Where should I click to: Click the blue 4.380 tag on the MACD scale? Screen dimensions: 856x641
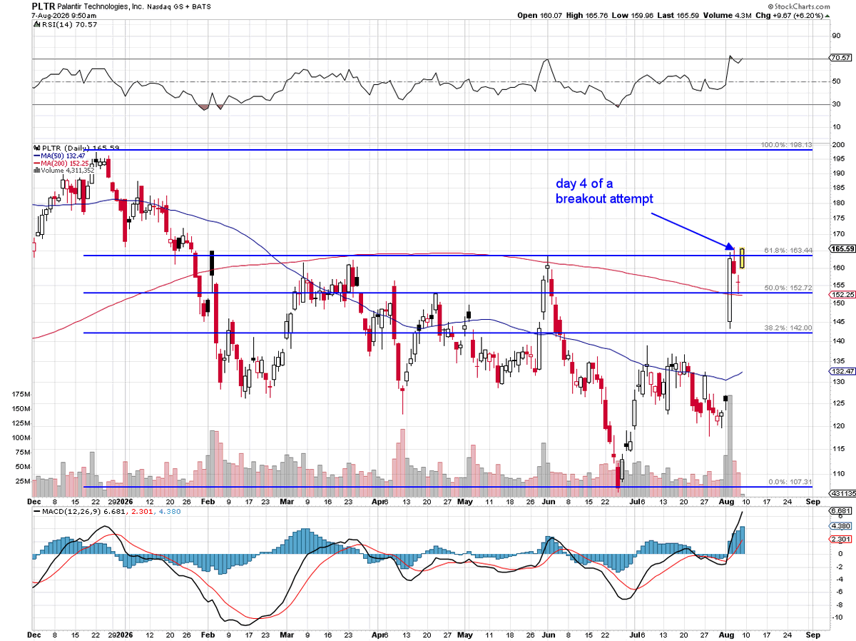tap(840, 527)
